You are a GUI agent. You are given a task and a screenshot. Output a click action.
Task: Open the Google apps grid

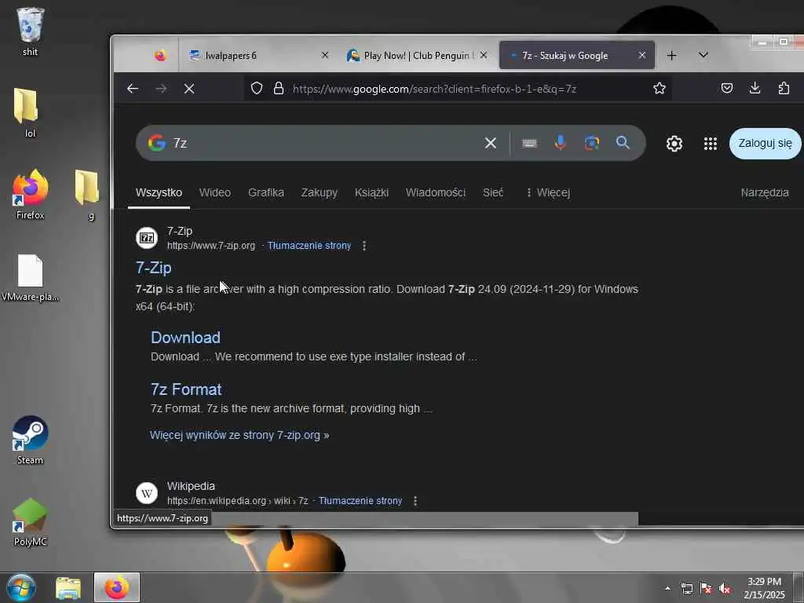[x=710, y=144]
